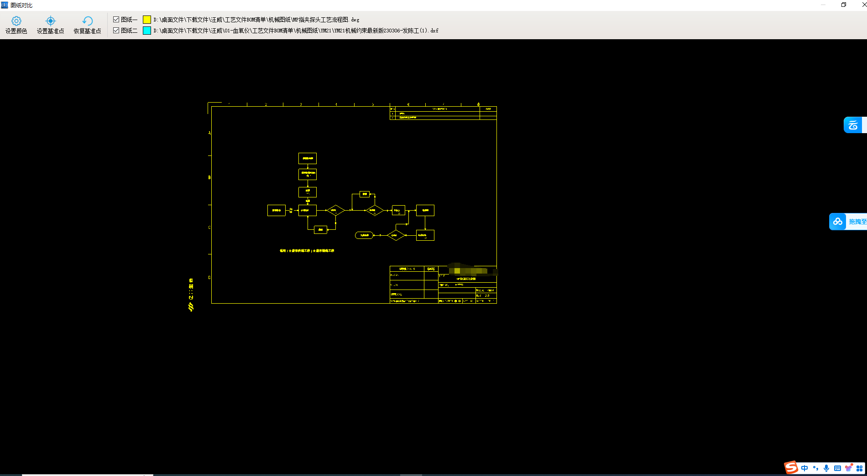
Task: Click the 图纸对比 app icon in the title bar
Action: 5,5
